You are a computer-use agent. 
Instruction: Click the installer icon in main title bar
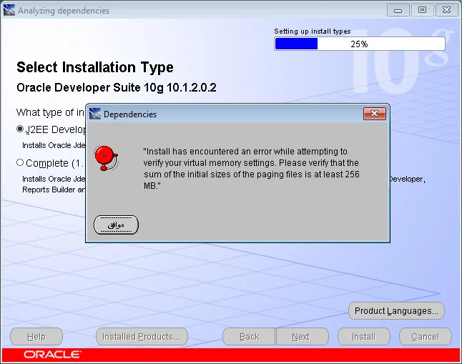[x=9, y=11]
